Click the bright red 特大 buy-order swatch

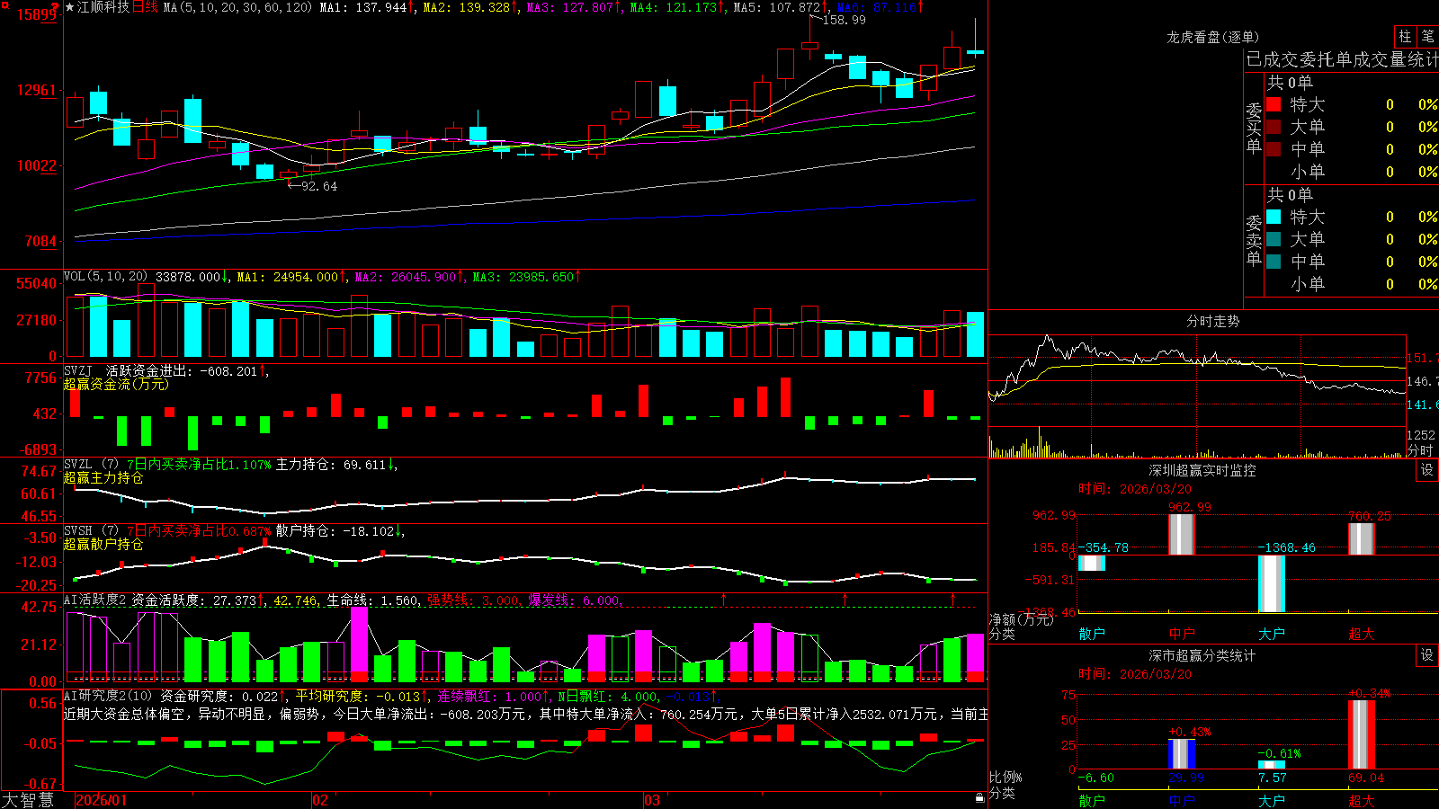coord(1274,104)
